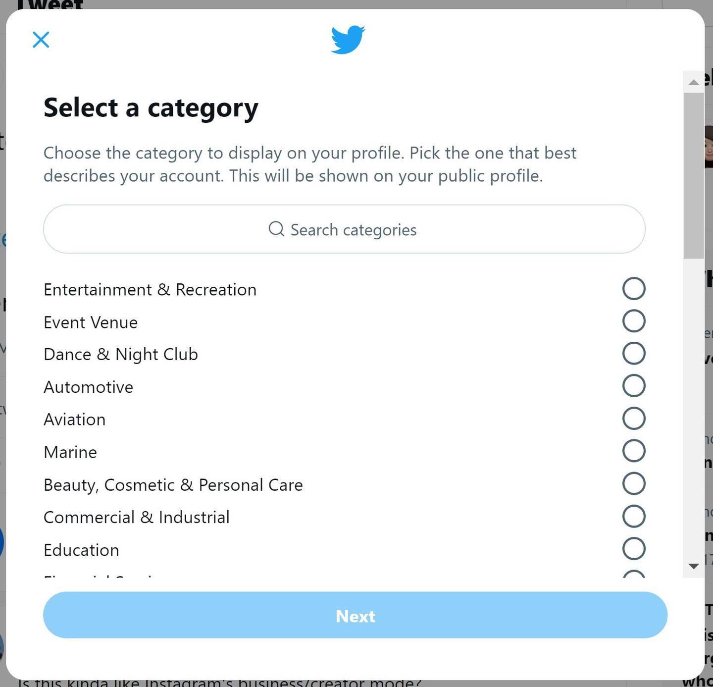Image resolution: width=713 pixels, height=687 pixels.
Task: Click the scrollbar up arrow
Action: pos(694,82)
